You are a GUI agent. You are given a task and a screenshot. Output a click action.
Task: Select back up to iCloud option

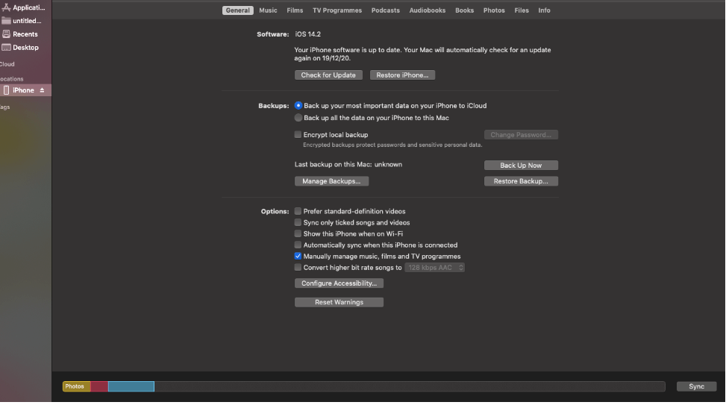pos(298,106)
